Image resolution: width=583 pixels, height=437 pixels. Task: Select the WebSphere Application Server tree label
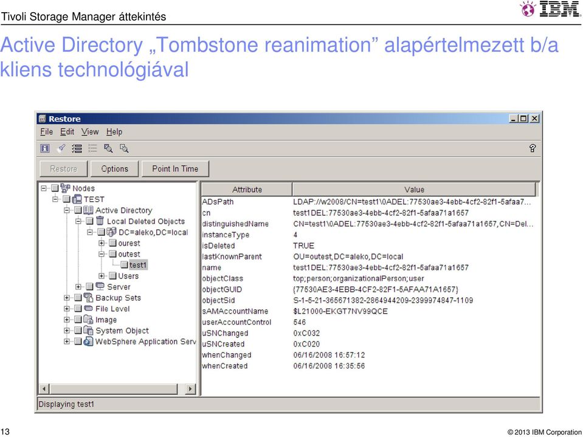(145, 342)
